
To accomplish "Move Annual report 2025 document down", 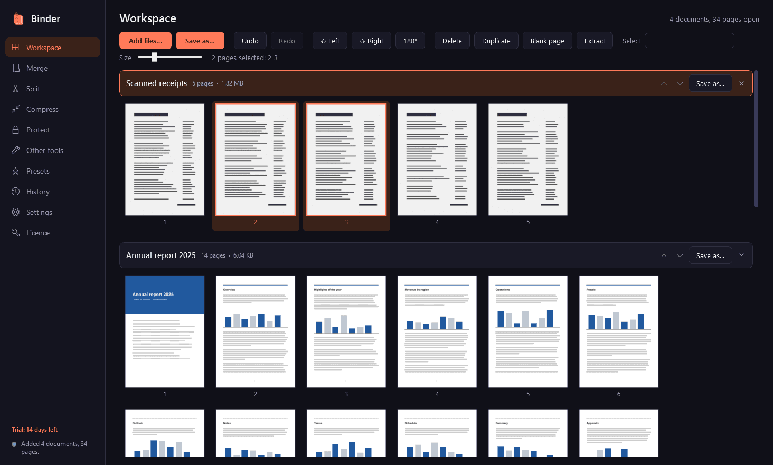I will click(680, 255).
